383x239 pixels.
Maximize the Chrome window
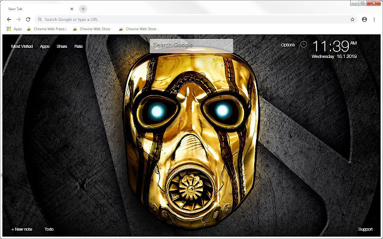(x=363, y=3)
